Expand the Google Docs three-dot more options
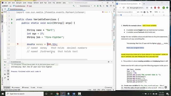 163,12
